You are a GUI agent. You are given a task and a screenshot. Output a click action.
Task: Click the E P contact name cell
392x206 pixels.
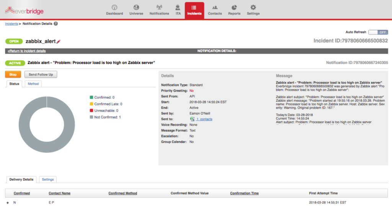(x=51, y=203)
